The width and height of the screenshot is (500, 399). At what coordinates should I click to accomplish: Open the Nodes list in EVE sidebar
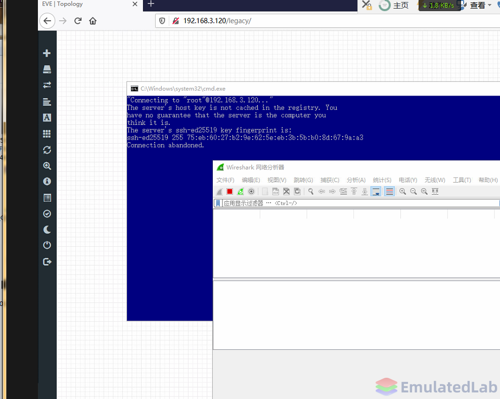(47, 69)
